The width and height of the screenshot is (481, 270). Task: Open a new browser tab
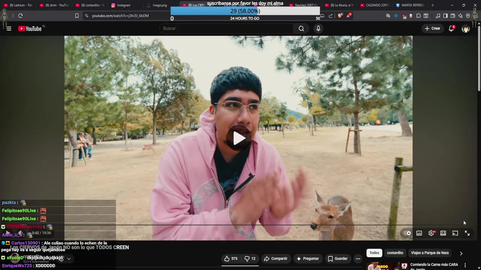coord(433,5)
